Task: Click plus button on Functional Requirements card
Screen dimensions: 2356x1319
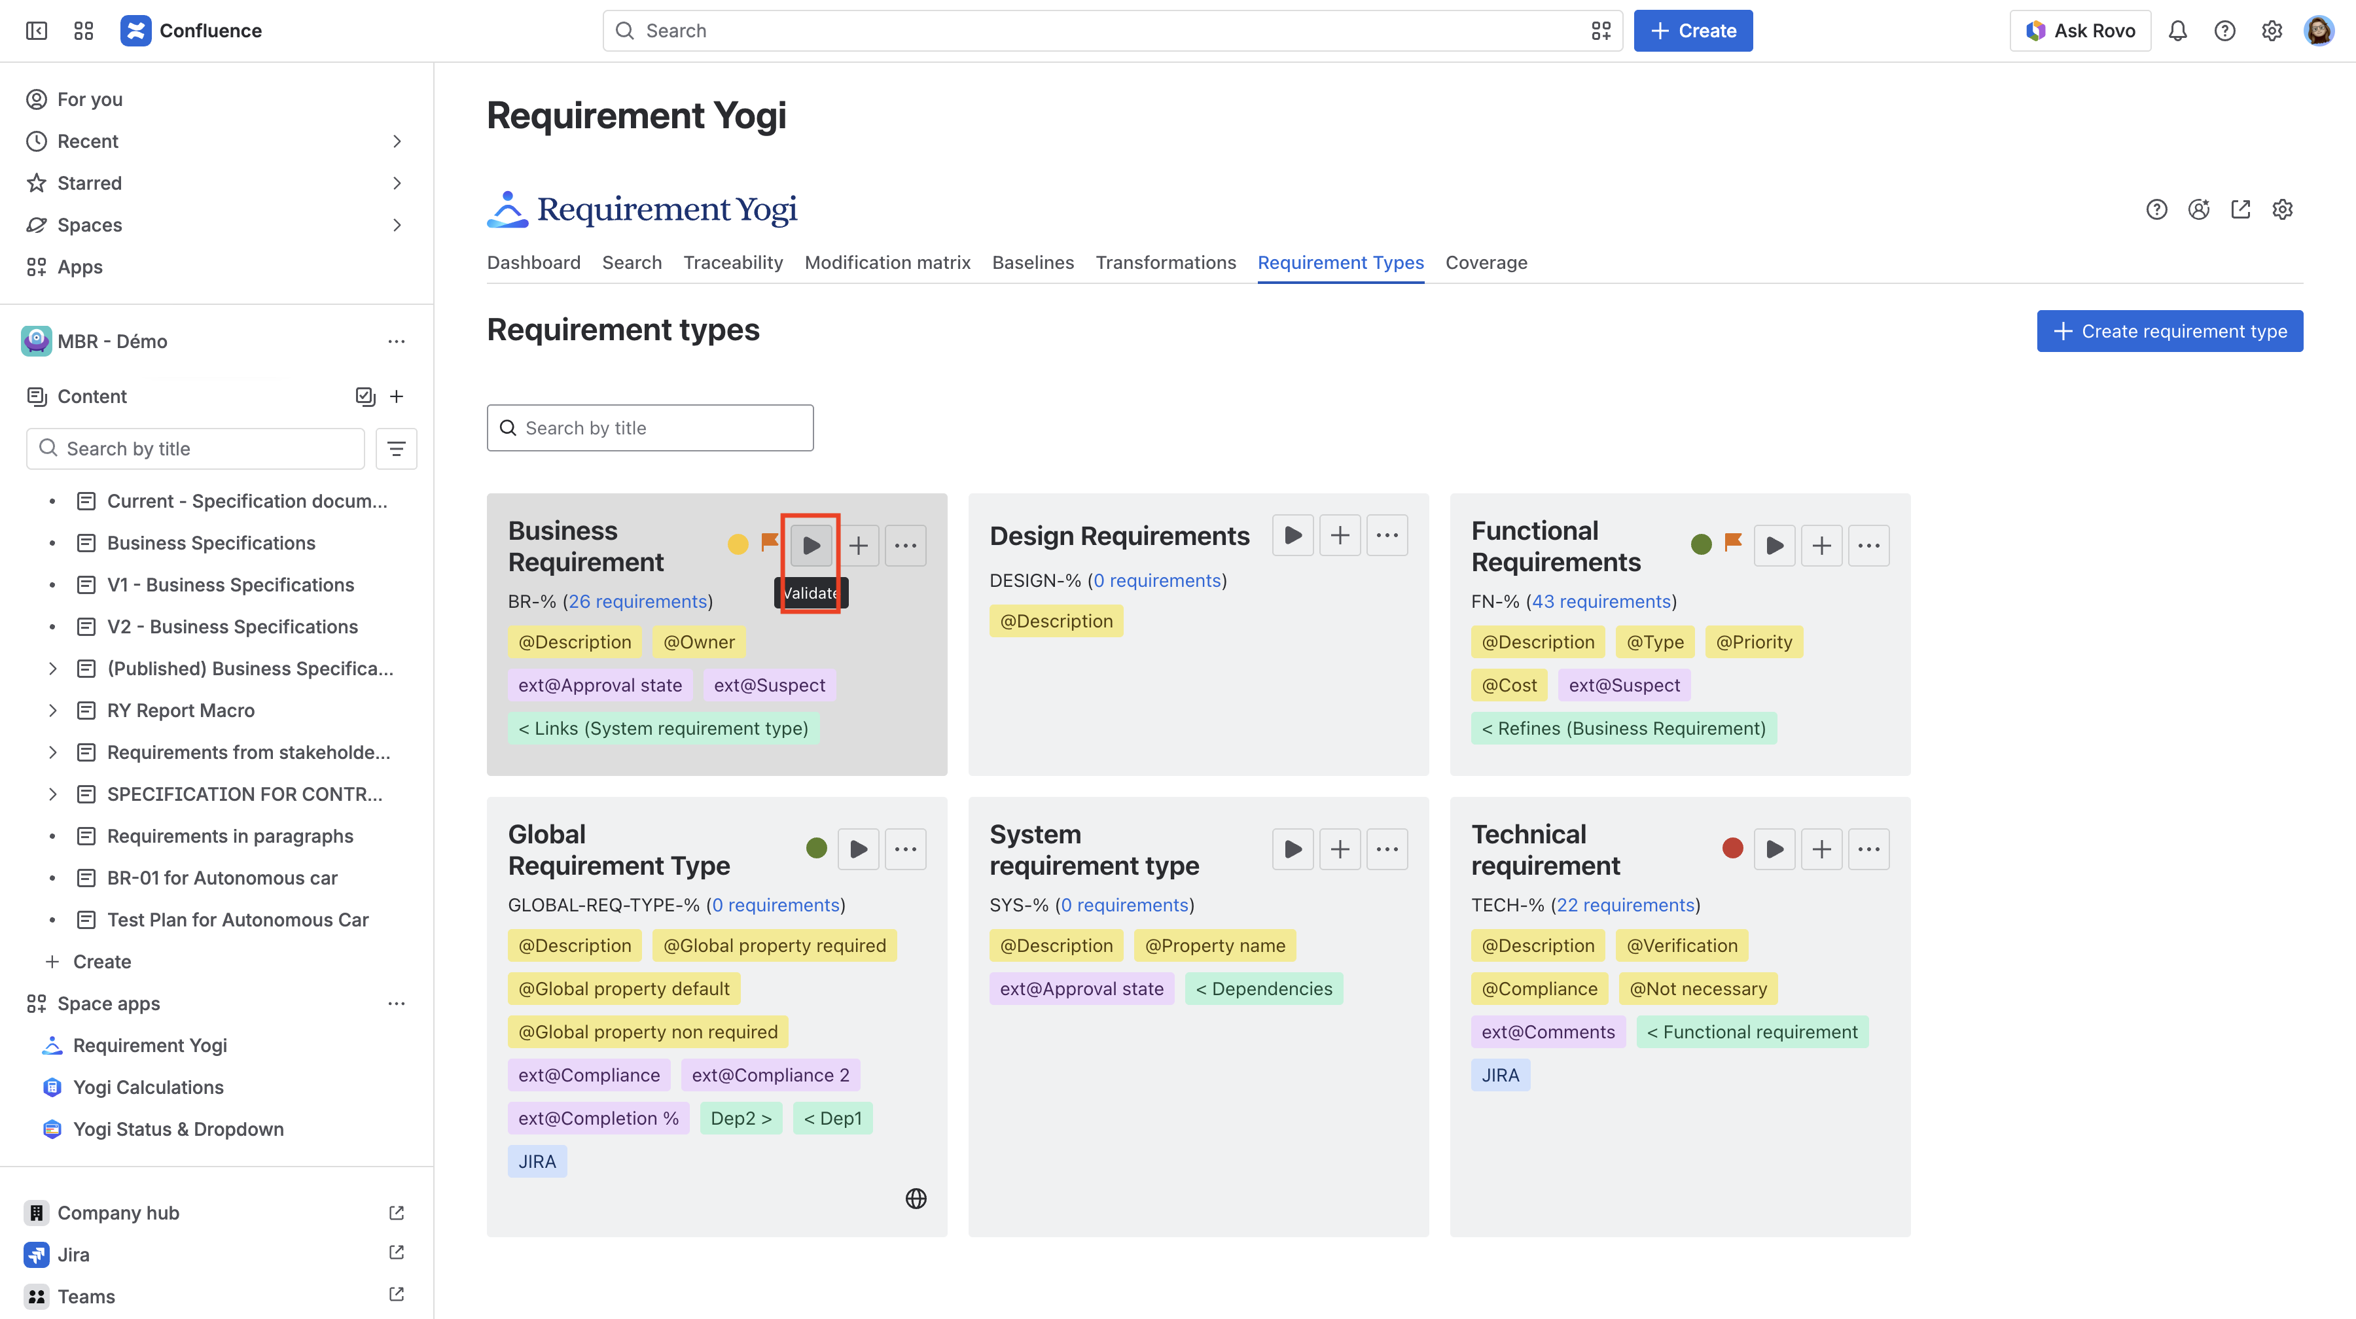Action: click(x=1822, y=546)
